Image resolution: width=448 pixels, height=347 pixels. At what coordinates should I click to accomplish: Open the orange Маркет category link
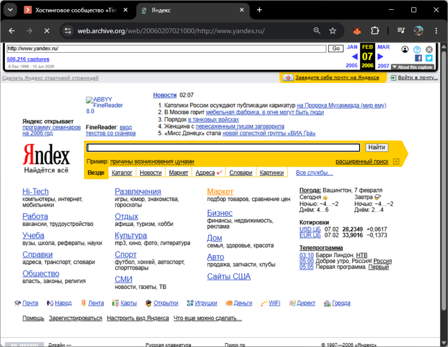point(220,192)
